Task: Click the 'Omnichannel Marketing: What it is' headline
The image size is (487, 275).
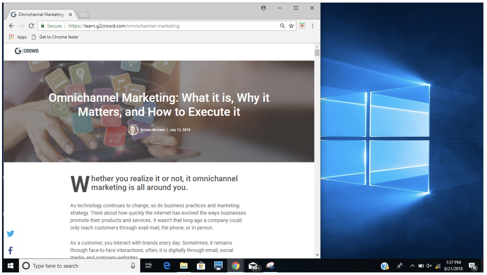Action: (x=159, y=105)
